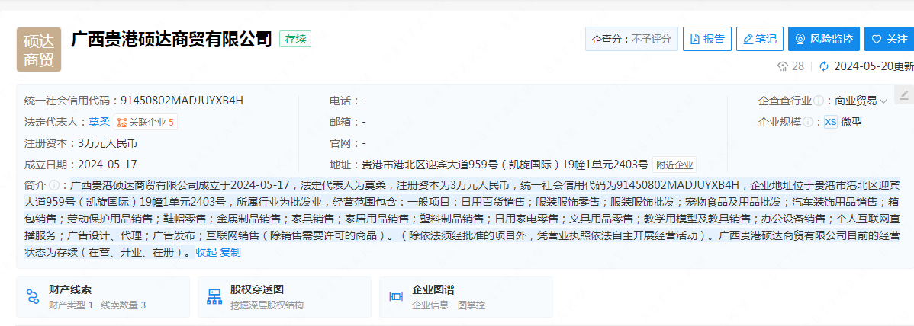Click the 微型 enterprise scale text
Viewport: 914px width, 326px height.
pos(851,122)
